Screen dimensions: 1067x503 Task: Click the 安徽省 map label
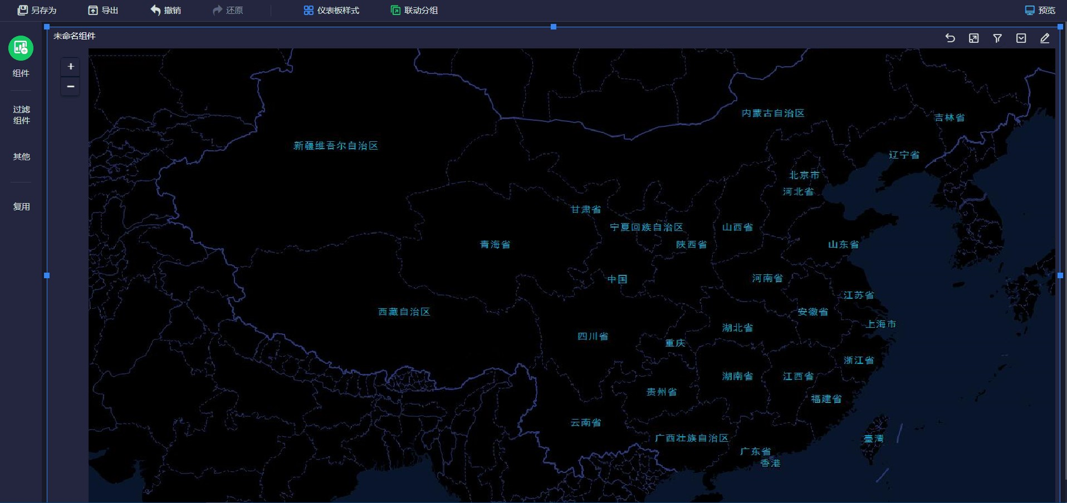coord(813,312)
